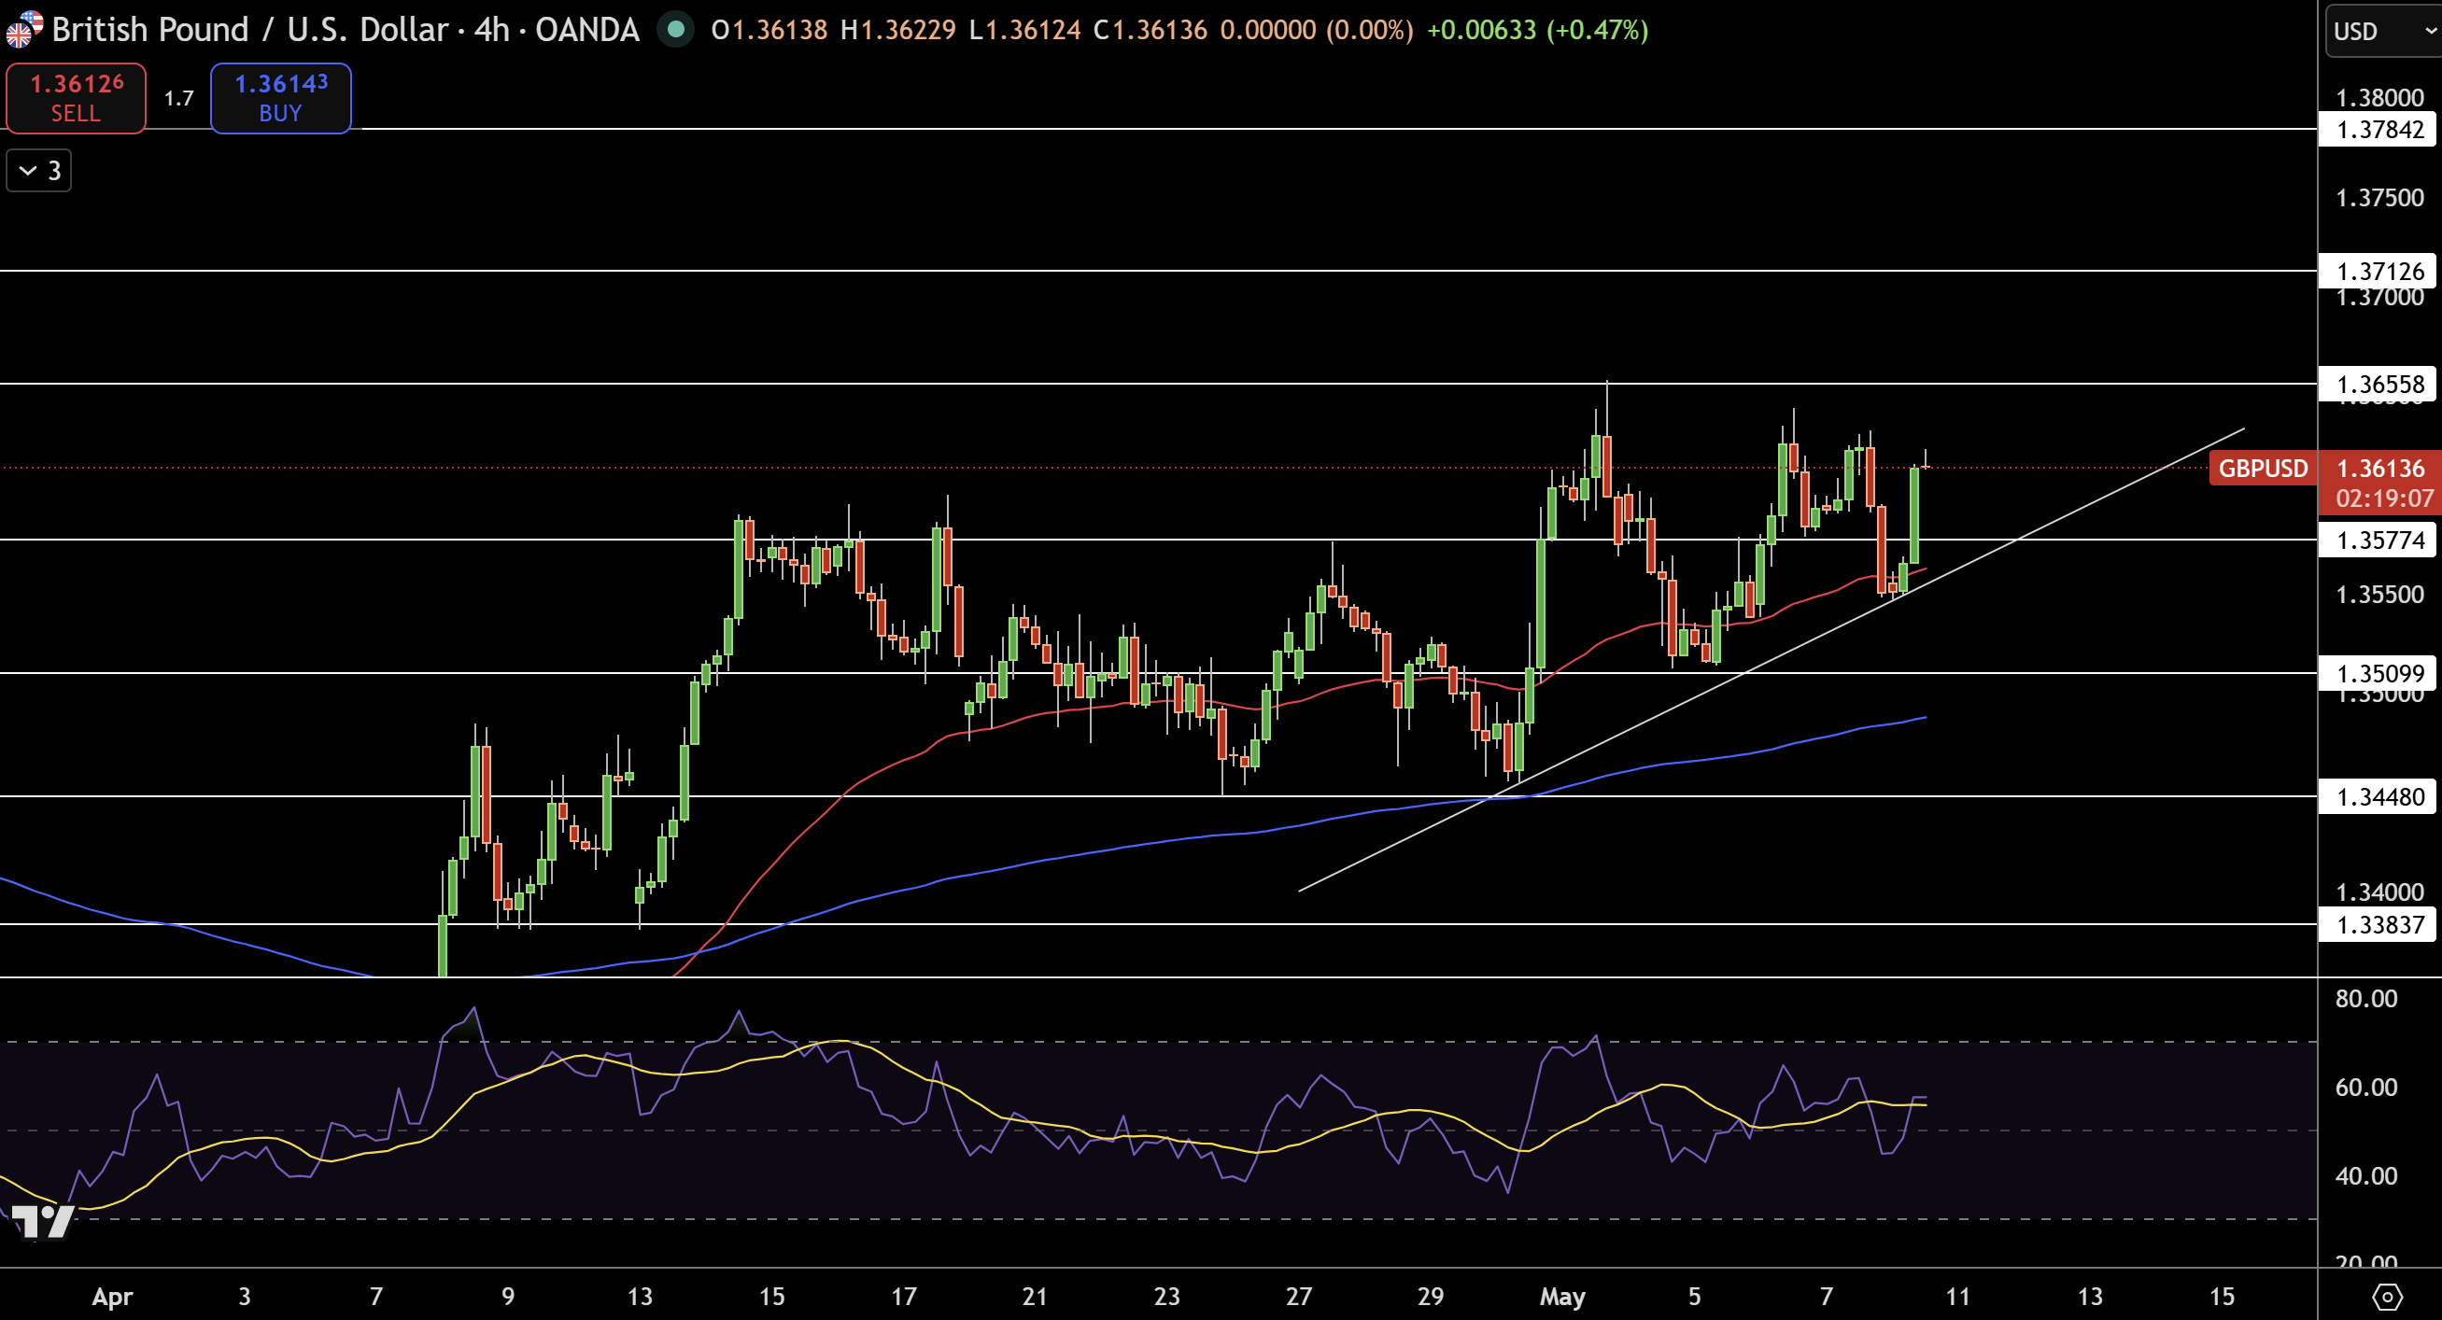Click the 40.00 RSI scale label
Screen dimensions: 2442x1320
[x=2366, y=1175]
